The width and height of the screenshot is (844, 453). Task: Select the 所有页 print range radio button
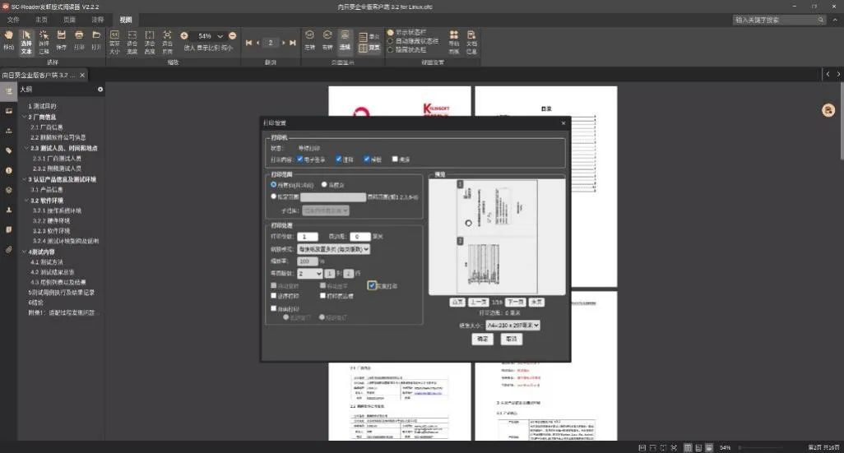tap(274, 185)
